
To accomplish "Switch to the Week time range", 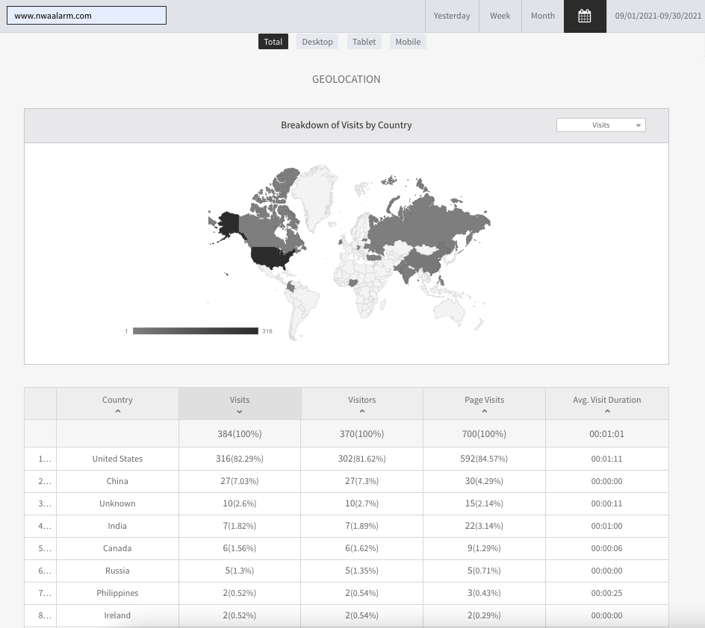I will click(500, 16).
